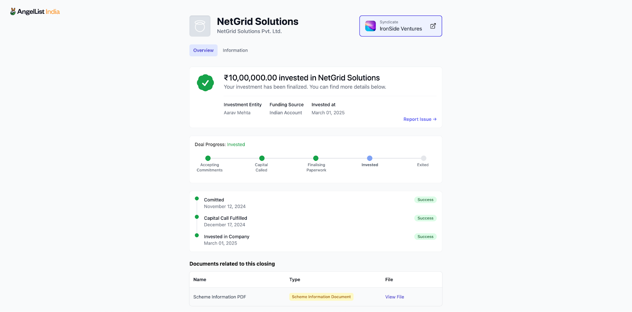
Task: Select the Finalising Paperwork progress marker
Action: pyautogui.click(x=316, y=158)
